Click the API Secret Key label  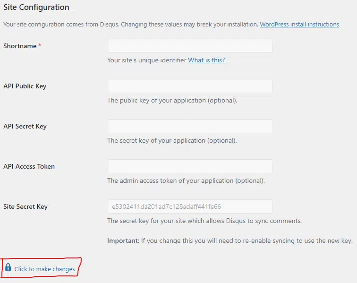25,126
